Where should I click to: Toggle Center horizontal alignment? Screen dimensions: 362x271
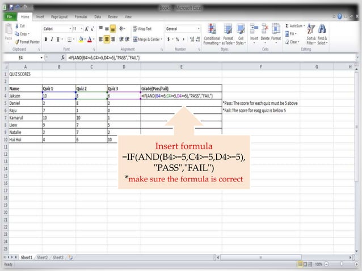click(107, 40)
